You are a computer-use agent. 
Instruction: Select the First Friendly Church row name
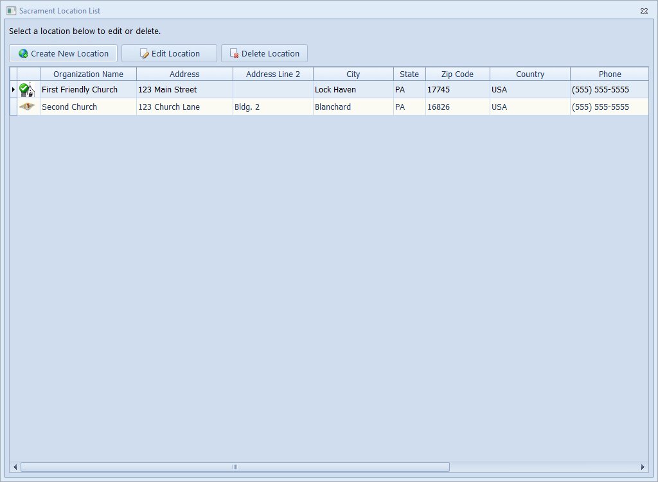[x=88, y=90]
